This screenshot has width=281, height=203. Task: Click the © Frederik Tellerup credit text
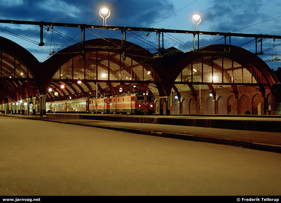(x=258, y=199)
